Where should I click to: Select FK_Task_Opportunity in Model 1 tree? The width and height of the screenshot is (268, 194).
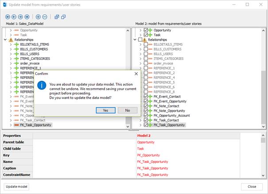click(35, 125)
